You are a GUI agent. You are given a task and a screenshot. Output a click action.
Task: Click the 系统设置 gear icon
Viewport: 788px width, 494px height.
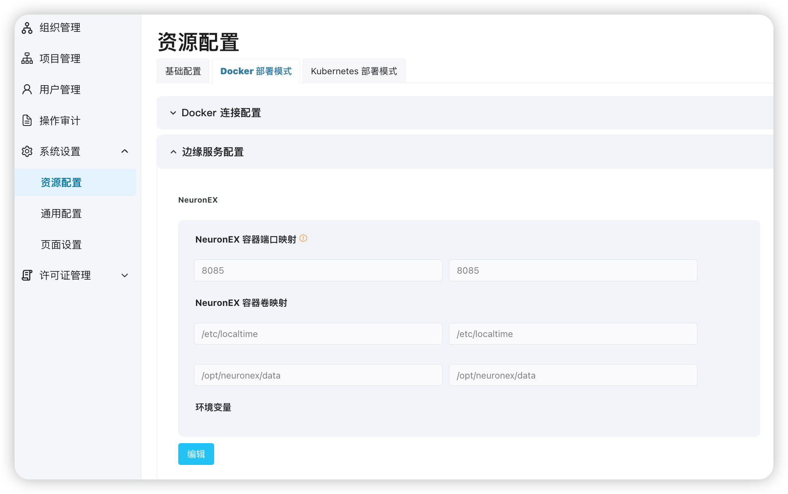(x=27, y=151)
